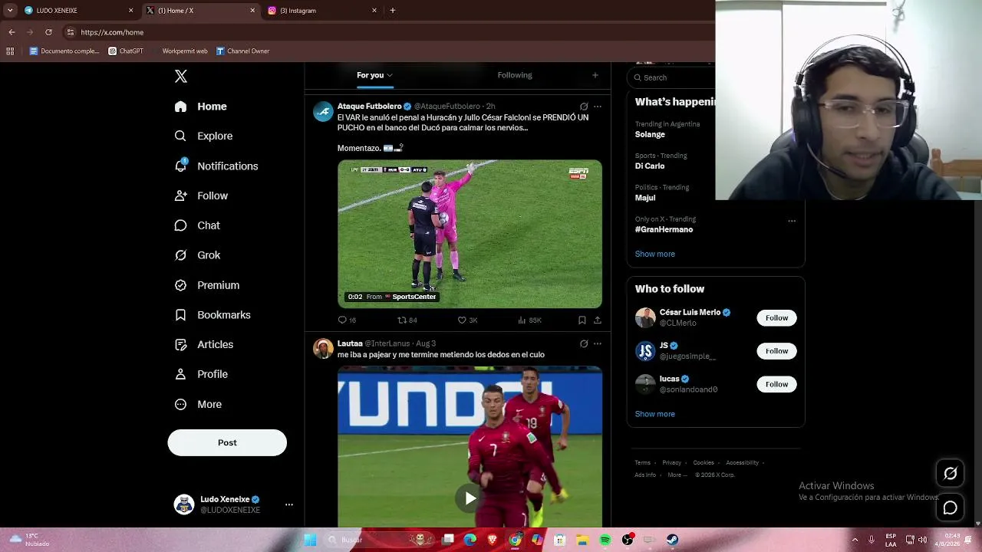Viewport: 982px width, 552px height.
Task: Open the Channel Owner bookmark
Action: (x=242, y=51)
